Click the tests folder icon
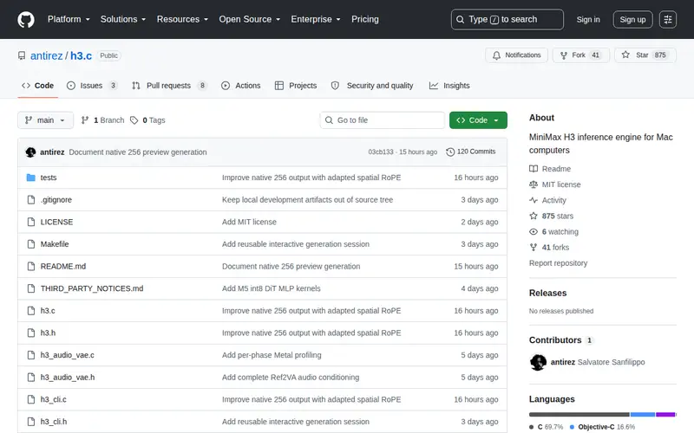694x433 pixels. [31, 178]
